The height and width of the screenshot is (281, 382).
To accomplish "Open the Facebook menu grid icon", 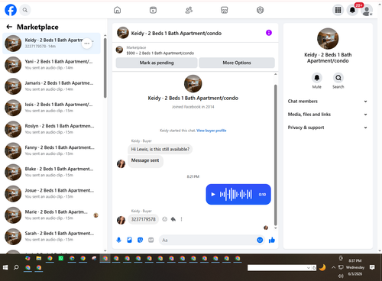I will pos(338,10).
